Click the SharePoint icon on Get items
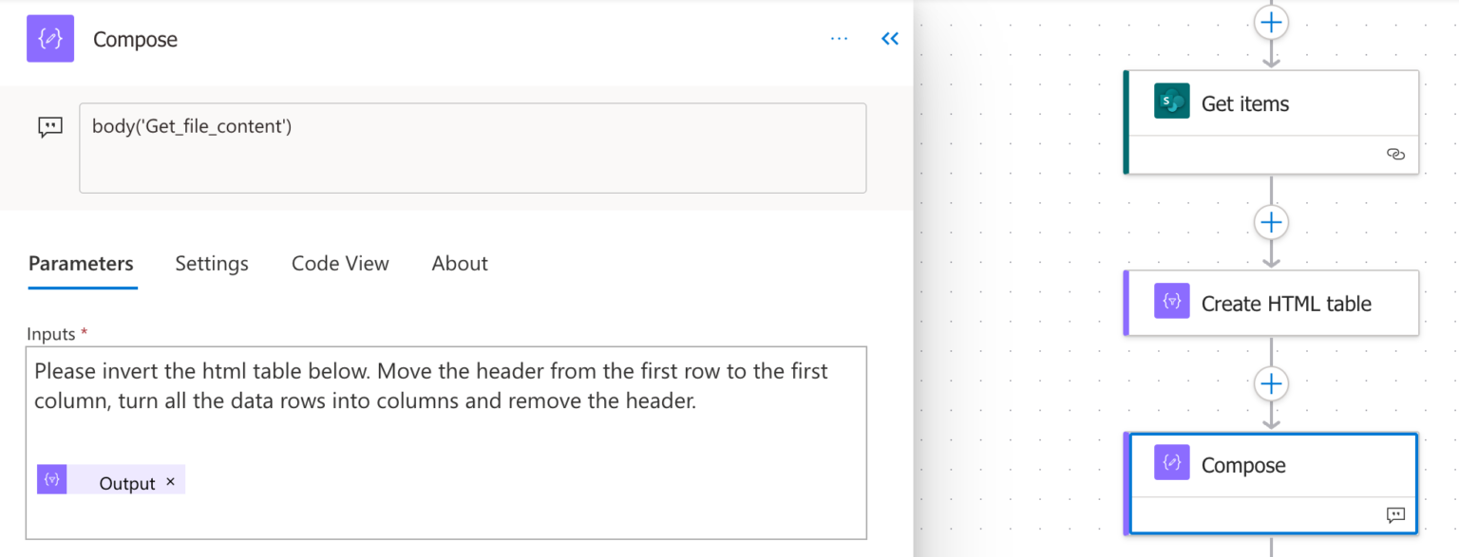The height and width of the screenshot is (557, 1459). (1172, 102)
